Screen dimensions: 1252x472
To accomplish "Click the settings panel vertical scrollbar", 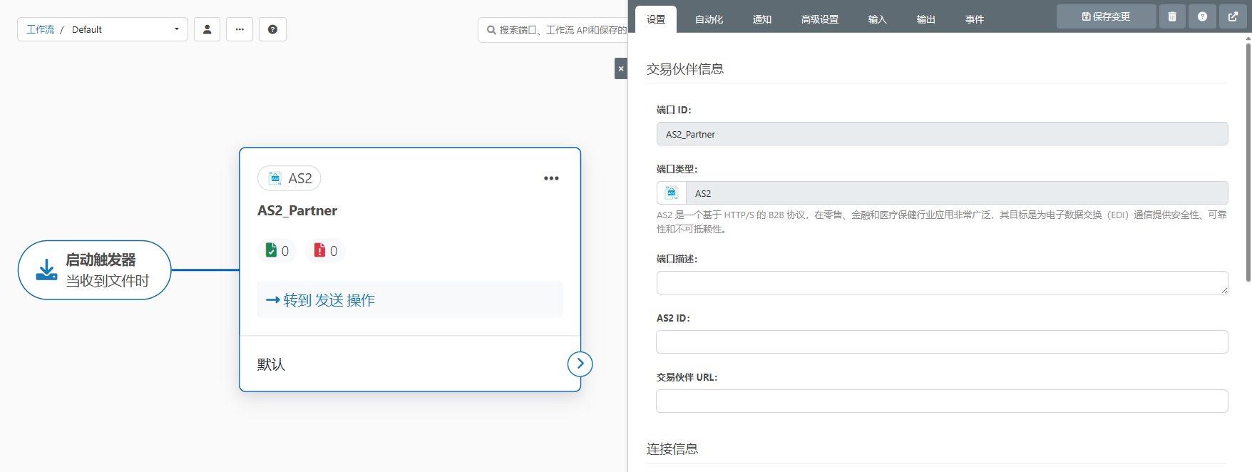I will click(x=1248, y=164).
